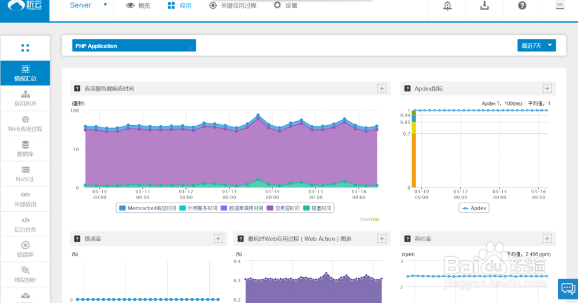Click help icon beside 应用服务器响应时间
This screenshot has height=303, width=578.
tap(77, 89)
